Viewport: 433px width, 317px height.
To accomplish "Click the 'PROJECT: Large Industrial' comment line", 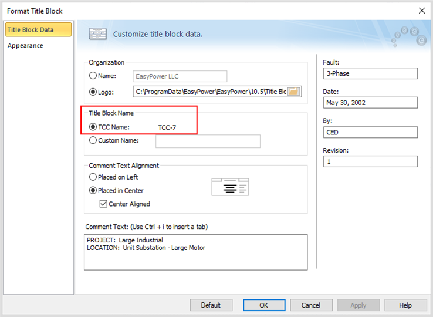I will (125, 240).
